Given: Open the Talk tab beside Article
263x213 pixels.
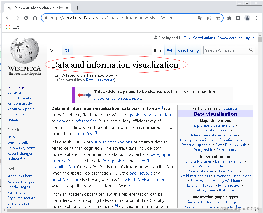Looking at the screenshot, I should (68, 51).
